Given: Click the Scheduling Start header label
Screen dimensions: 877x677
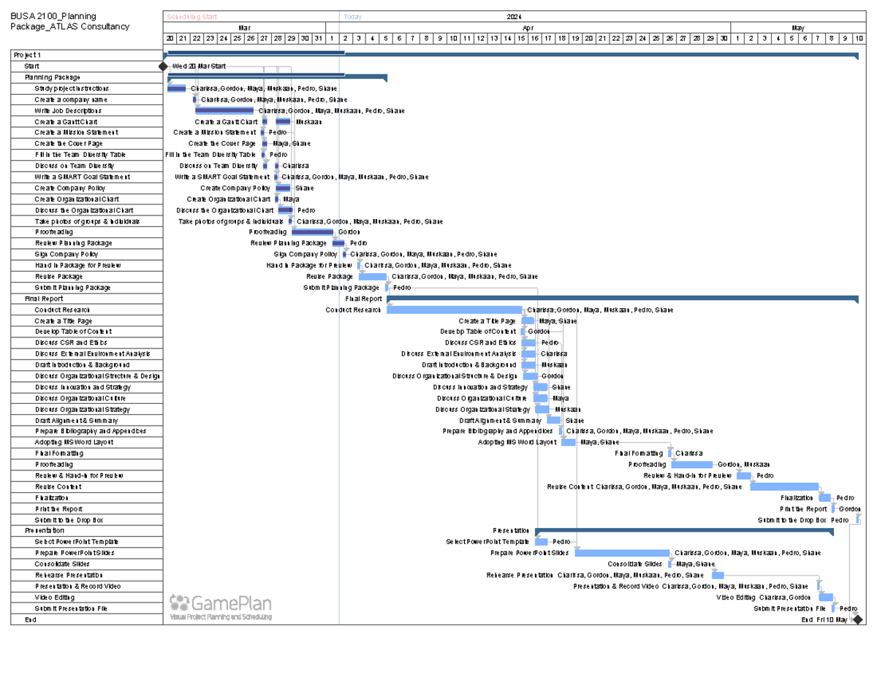Looking at the screenshot, I should click(x=191, y=15).
